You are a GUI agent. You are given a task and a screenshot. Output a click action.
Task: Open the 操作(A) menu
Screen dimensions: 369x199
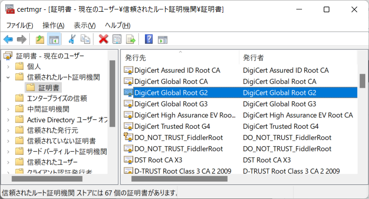[x=53, y=25]
